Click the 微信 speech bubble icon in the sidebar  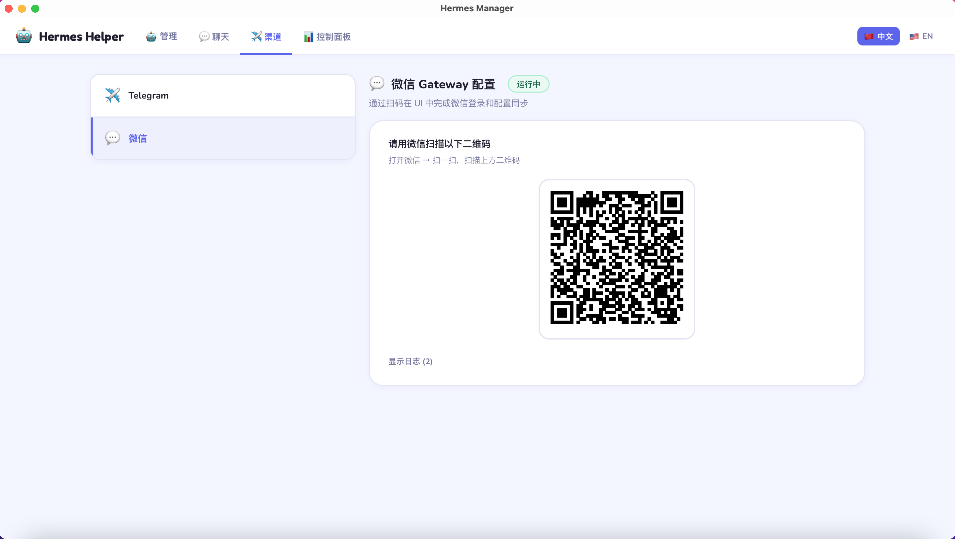(x=113, y=138)
